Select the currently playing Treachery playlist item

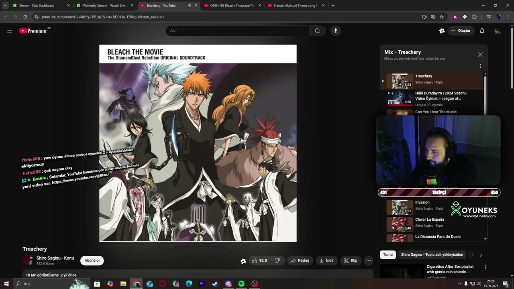[x=432, y=81]
